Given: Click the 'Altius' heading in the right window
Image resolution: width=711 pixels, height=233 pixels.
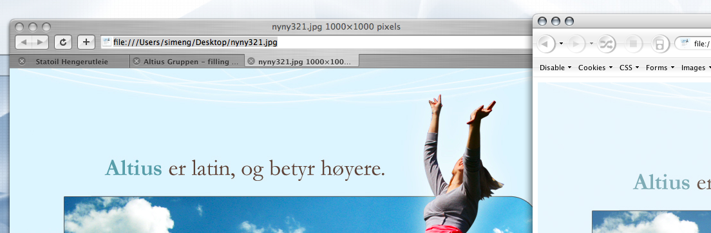Looking at the screenshot, I should coord(661,183).
